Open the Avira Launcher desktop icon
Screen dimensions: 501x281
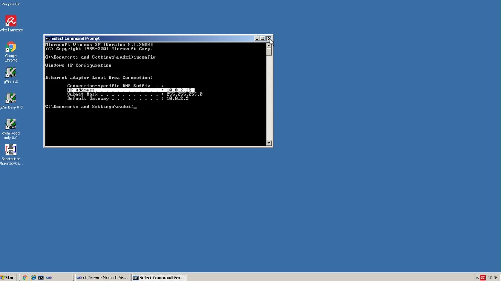coord(11,23)
